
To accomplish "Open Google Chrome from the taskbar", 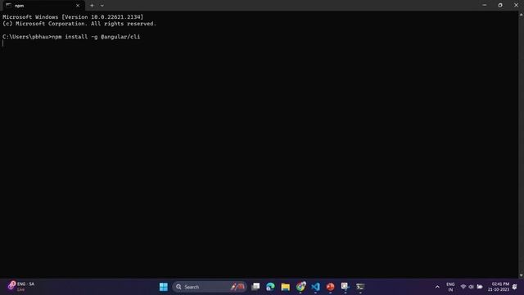I will [x=300, y=287].
